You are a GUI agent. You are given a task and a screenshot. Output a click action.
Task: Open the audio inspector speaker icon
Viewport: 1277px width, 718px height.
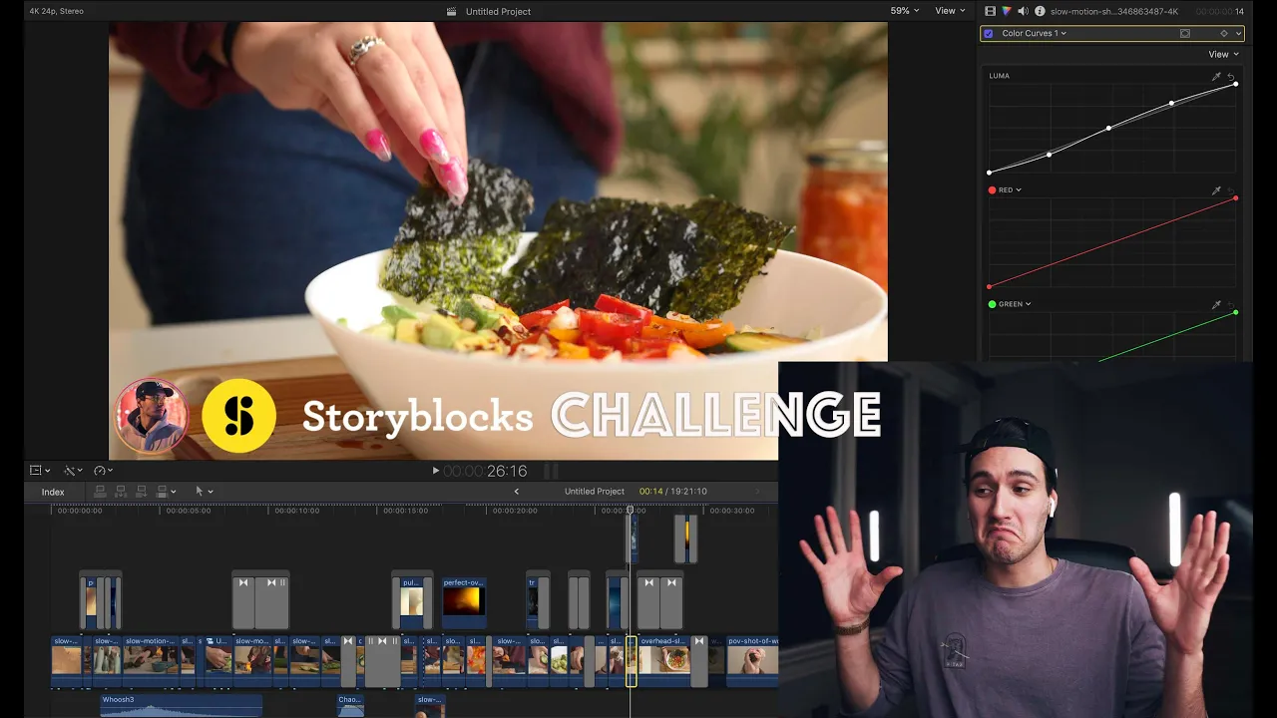pos(1023,11)
